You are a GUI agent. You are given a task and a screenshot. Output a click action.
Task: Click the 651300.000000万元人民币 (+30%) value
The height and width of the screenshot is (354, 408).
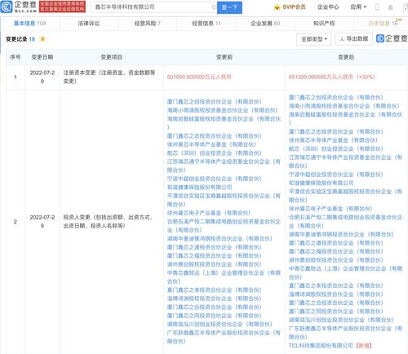pos(332,77)
